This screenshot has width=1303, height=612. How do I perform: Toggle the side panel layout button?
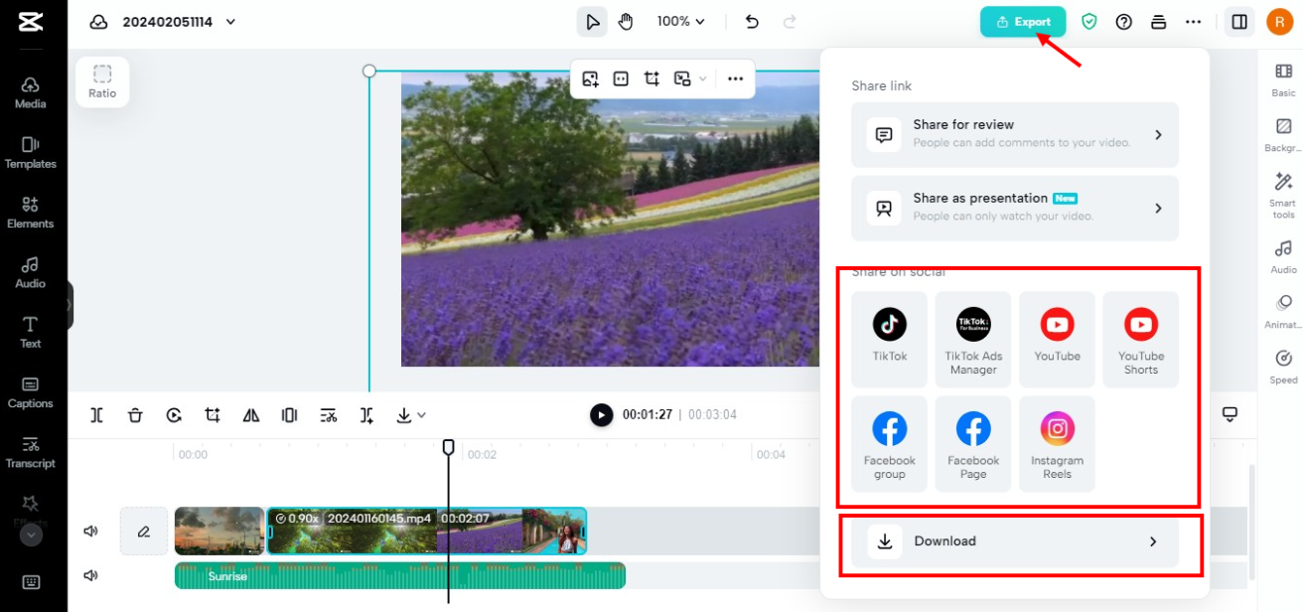1239,22
